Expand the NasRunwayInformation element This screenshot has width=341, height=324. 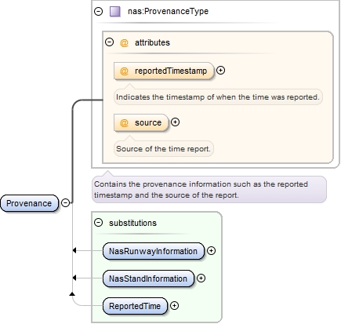coord(211,251)
